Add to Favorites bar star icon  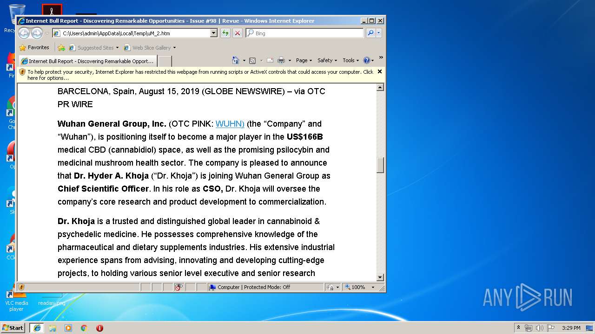61,47
